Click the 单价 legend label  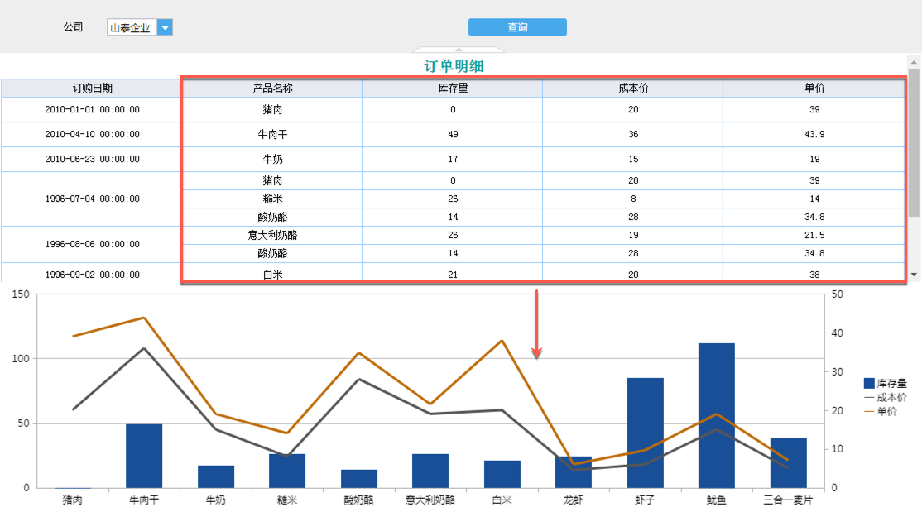point(886,411)
